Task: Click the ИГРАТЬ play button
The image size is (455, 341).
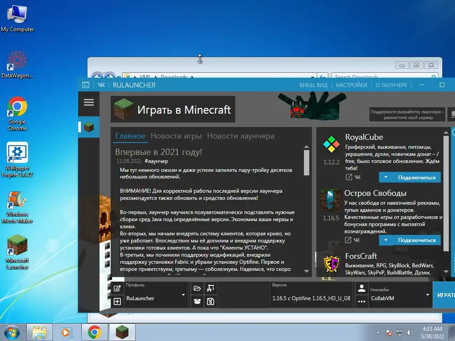Action: (x=444, y=295)
